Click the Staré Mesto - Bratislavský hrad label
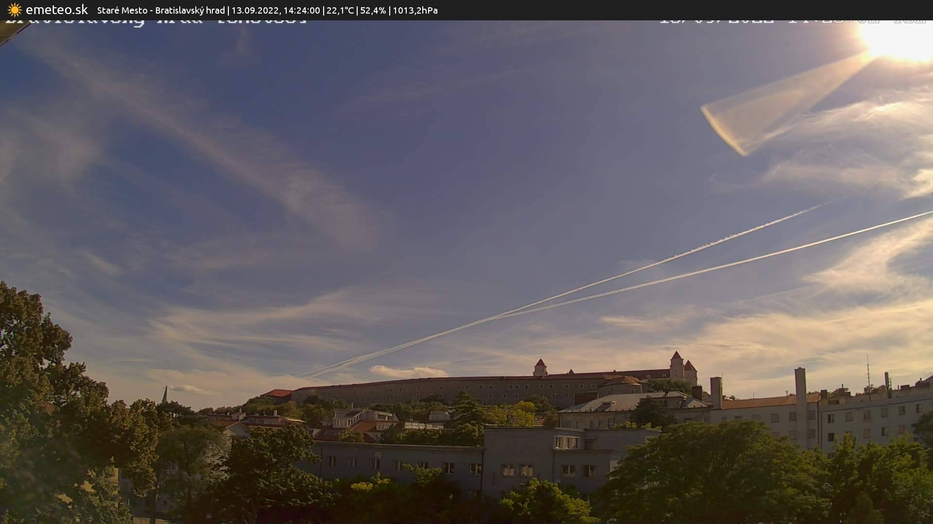This screenshot has width=933, height=524. (161, 10)
